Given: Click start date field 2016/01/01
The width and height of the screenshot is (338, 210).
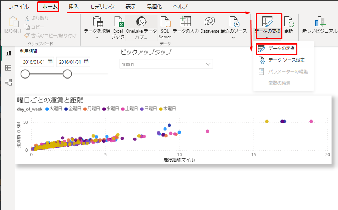Looking at the screenshot, I should tap(33, 62).
